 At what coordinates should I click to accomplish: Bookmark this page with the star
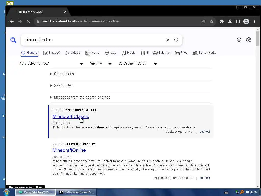(212, 21)
